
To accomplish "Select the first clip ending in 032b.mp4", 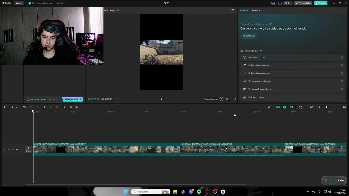I will [x=107, y=149].
